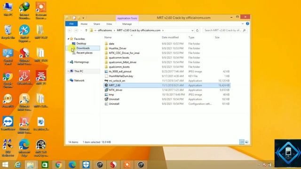
Task: Select the MRT_2.60 application file
Action: pyautogui.click(x=167, y=85)
